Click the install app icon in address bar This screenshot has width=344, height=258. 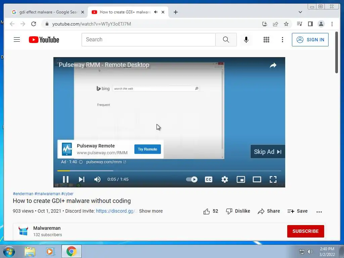coord(265,24)
